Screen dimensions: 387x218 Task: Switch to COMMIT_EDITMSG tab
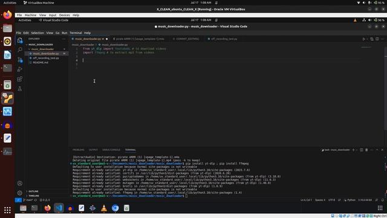(187, 39)
